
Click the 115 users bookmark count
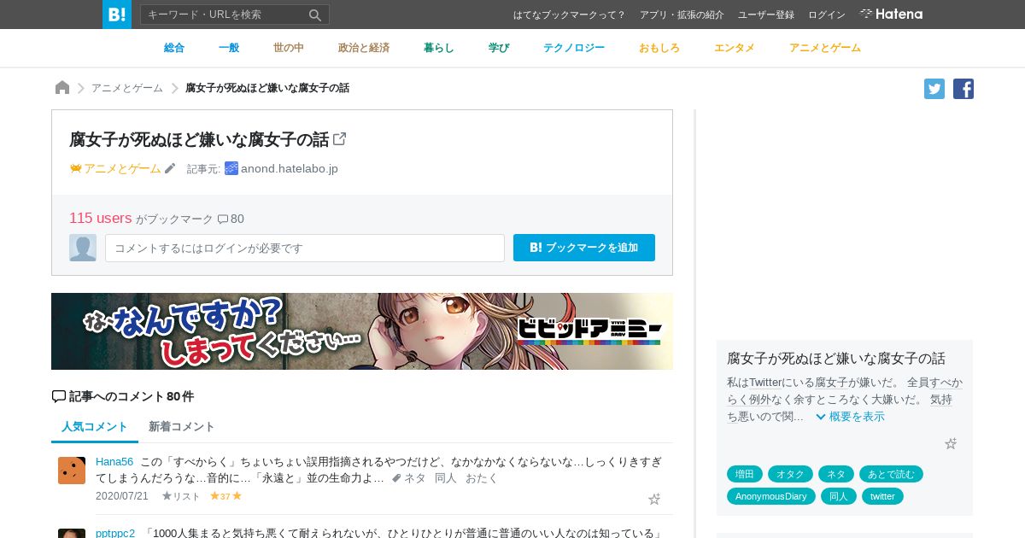click(x=101, y=219)
